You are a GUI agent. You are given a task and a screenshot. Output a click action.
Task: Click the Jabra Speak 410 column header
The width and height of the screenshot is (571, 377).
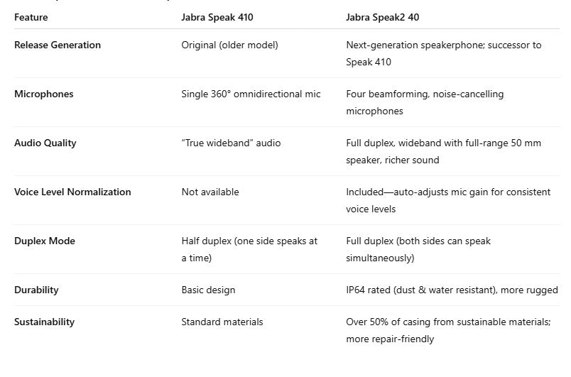pos(217,17)
